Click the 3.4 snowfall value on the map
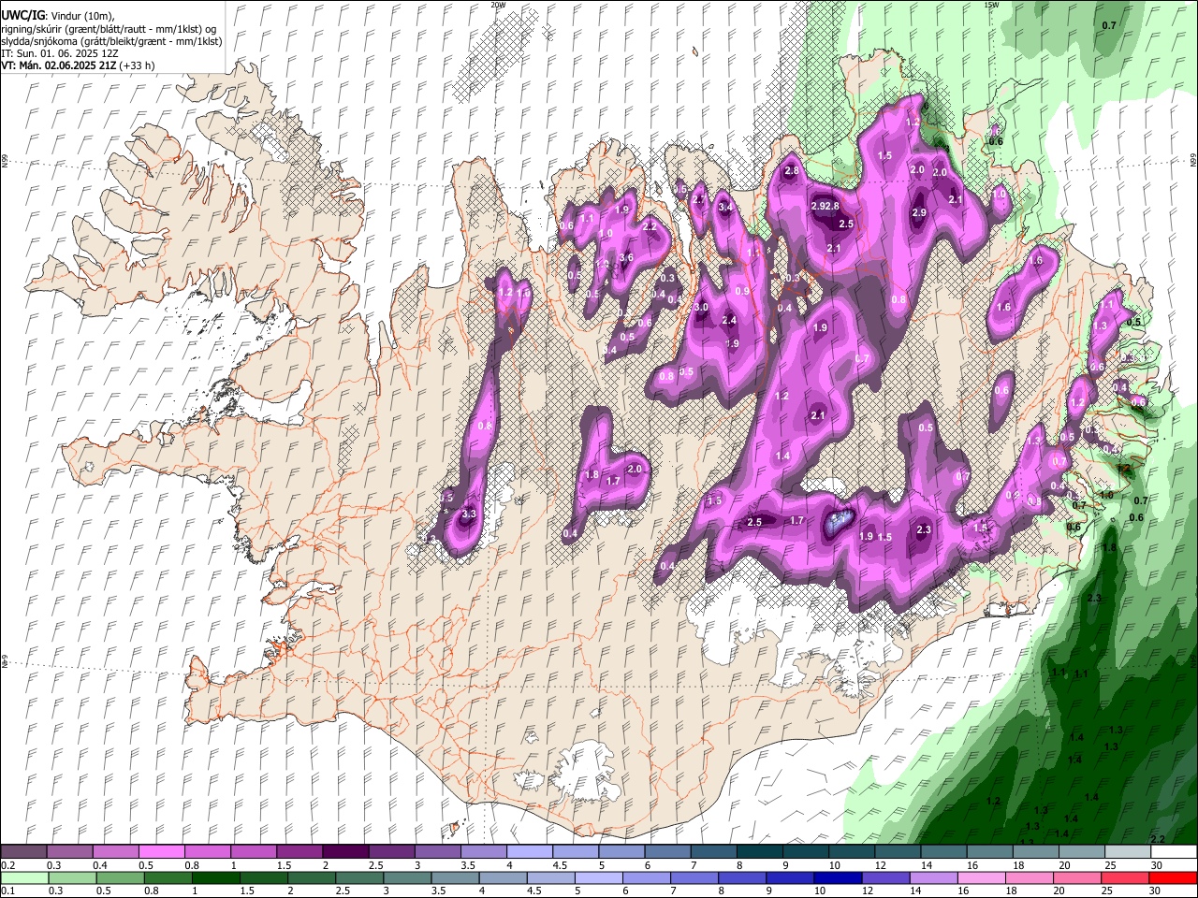 click(725, 208)
